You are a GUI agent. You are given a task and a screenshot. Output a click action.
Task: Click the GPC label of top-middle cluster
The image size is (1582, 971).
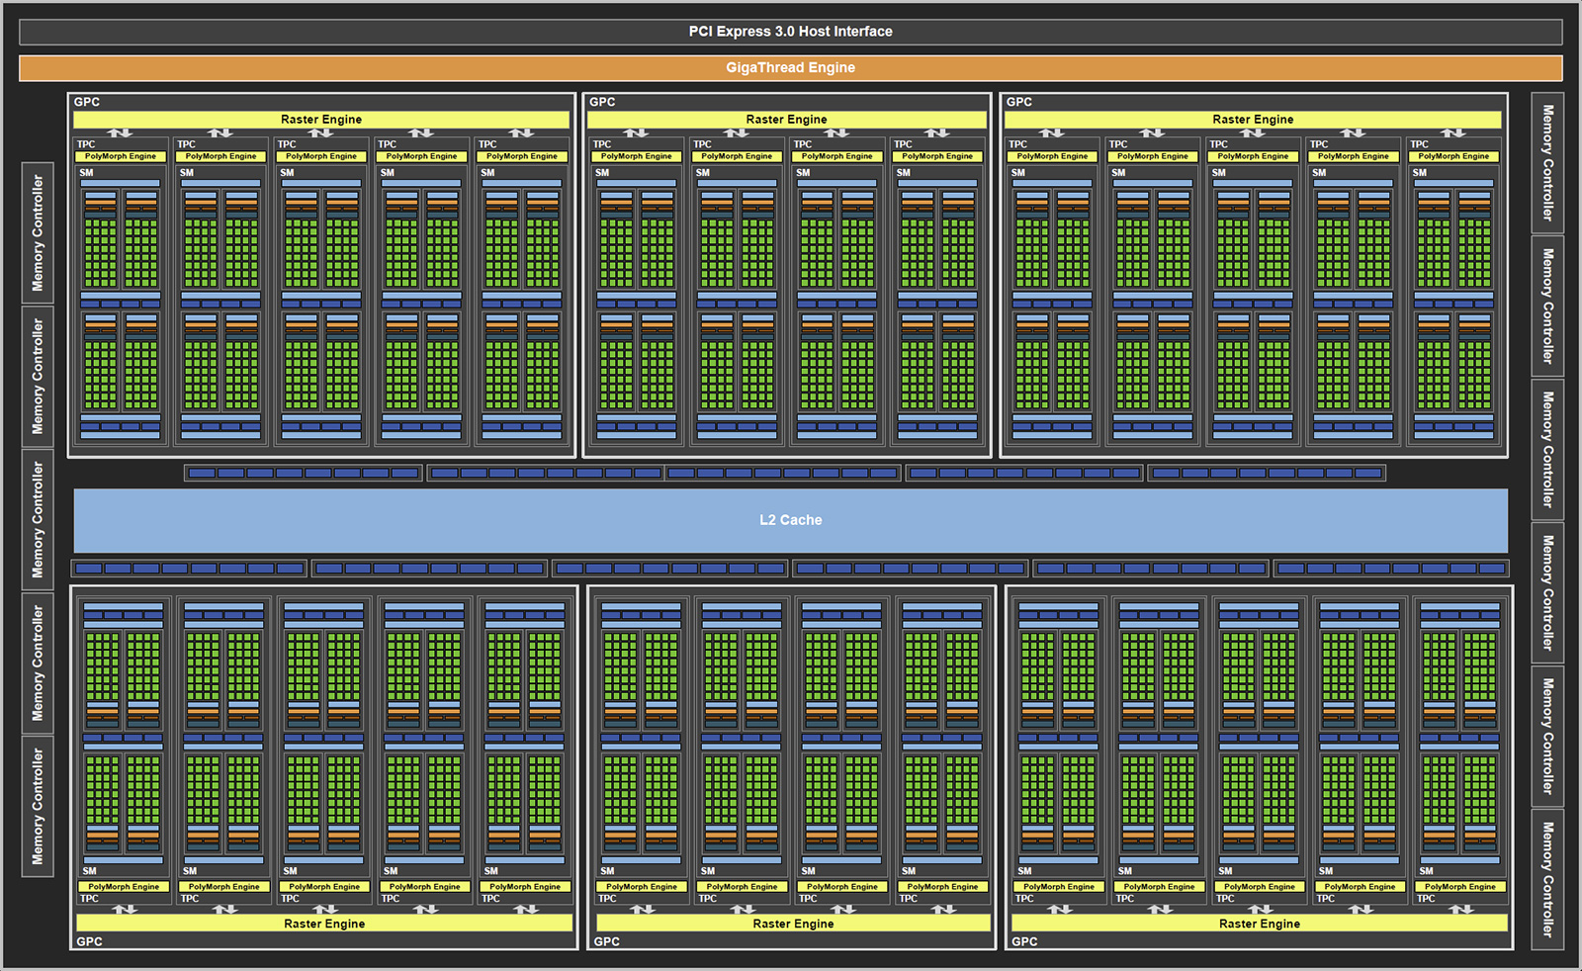[x=602, y=102]
